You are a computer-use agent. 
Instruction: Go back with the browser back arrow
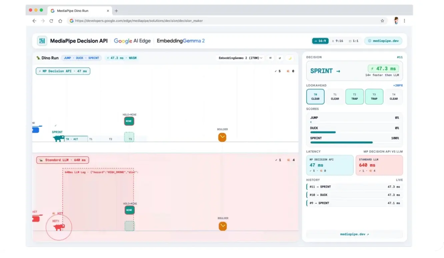click(x=34, y=21)
